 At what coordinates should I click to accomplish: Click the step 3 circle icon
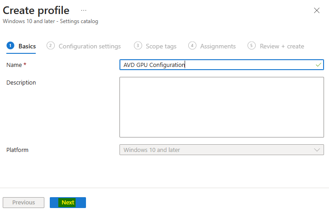138,46
